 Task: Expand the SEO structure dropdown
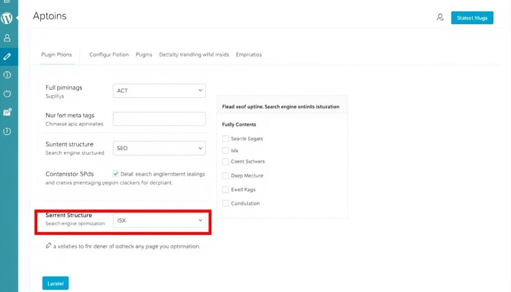[x=159, y=148]
